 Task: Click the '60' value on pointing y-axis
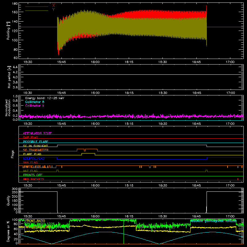click(16, 58)
